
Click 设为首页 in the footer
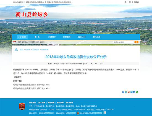[32, 102]
